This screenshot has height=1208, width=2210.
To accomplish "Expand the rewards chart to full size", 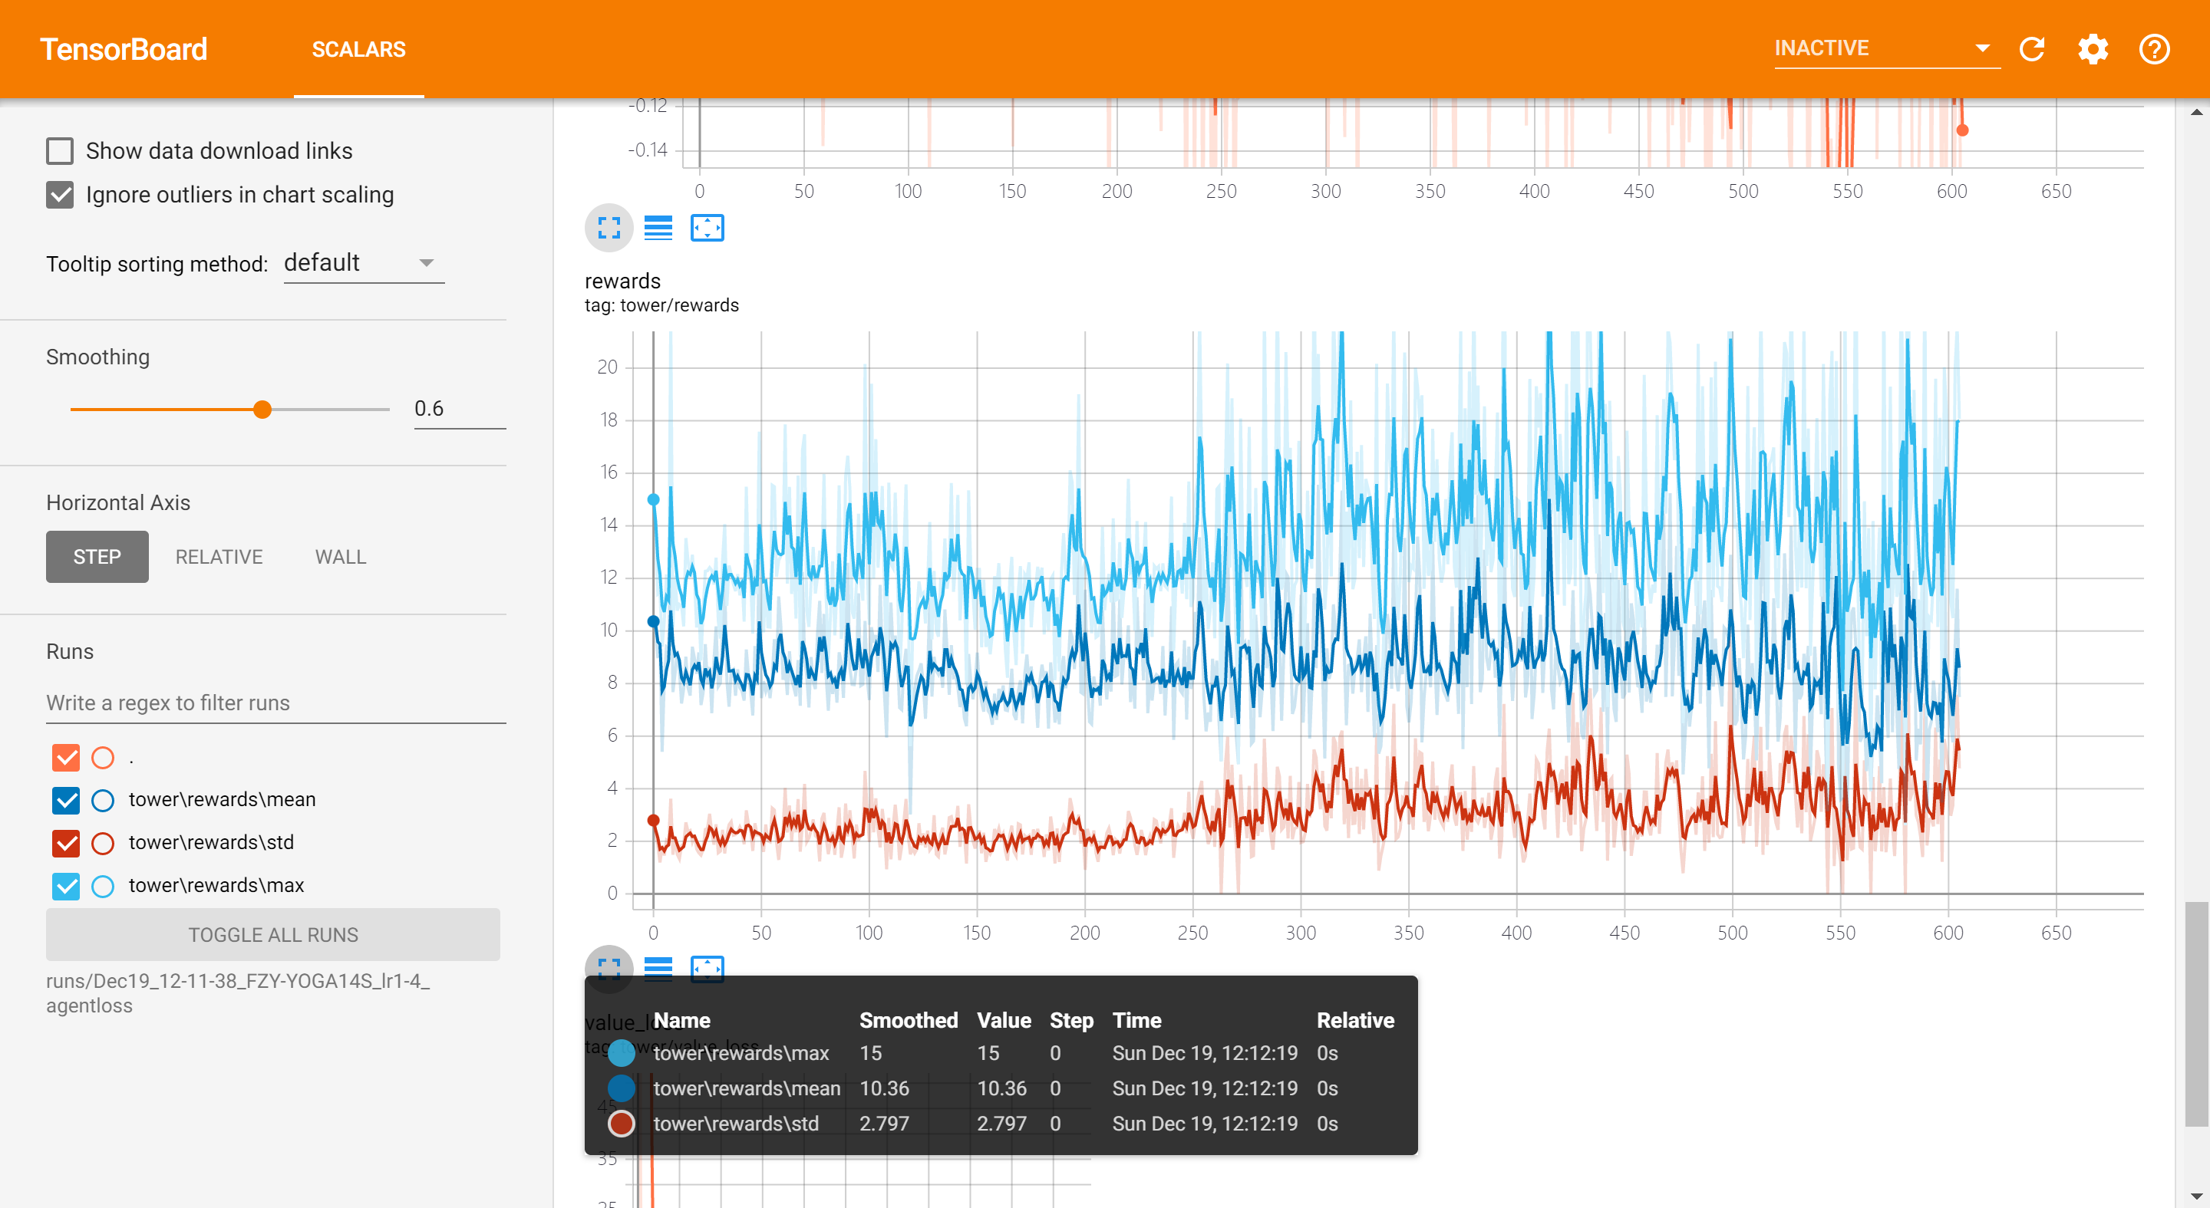I will click(x=609, y=968).
